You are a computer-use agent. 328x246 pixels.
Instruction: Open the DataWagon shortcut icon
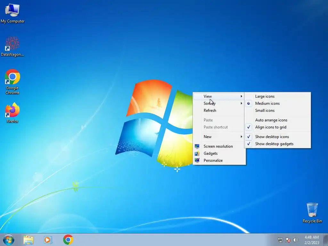click(12, 46)
